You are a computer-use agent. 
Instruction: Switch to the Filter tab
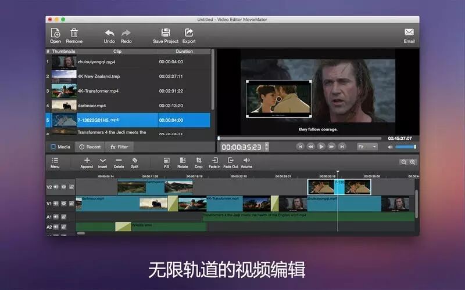click(119, 147)
